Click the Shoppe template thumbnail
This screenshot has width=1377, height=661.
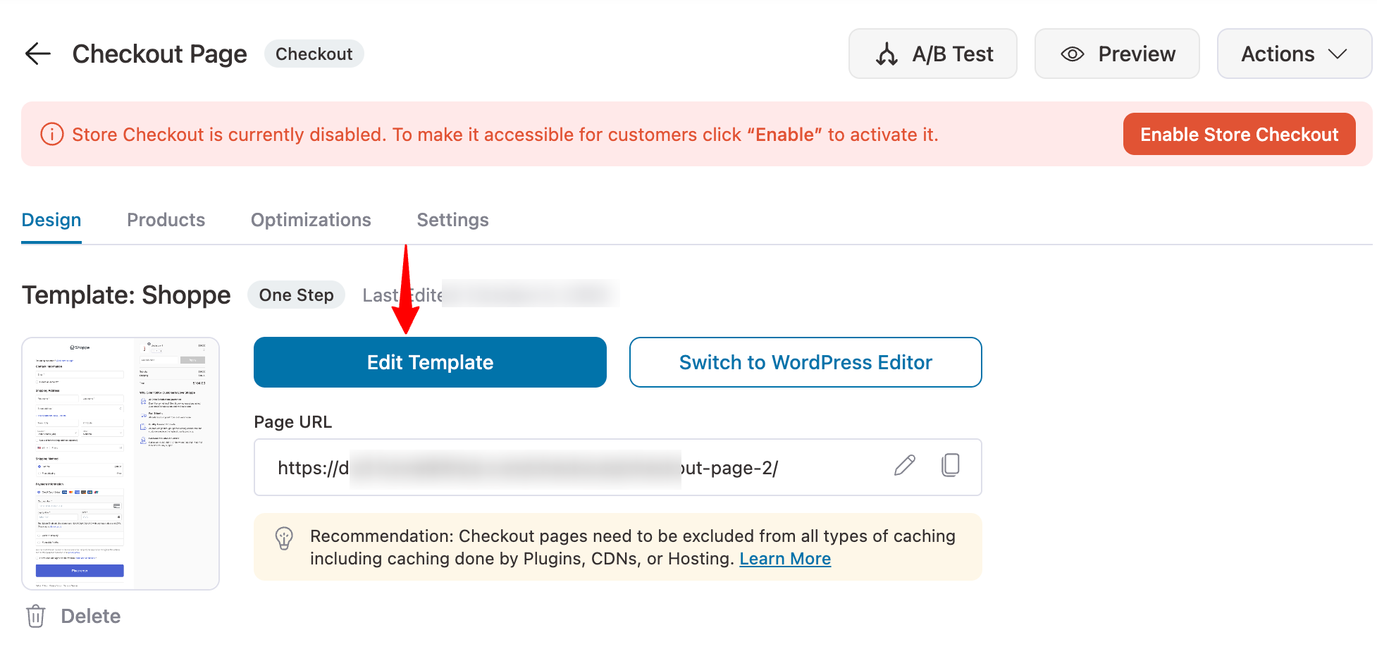click(121, 464)
